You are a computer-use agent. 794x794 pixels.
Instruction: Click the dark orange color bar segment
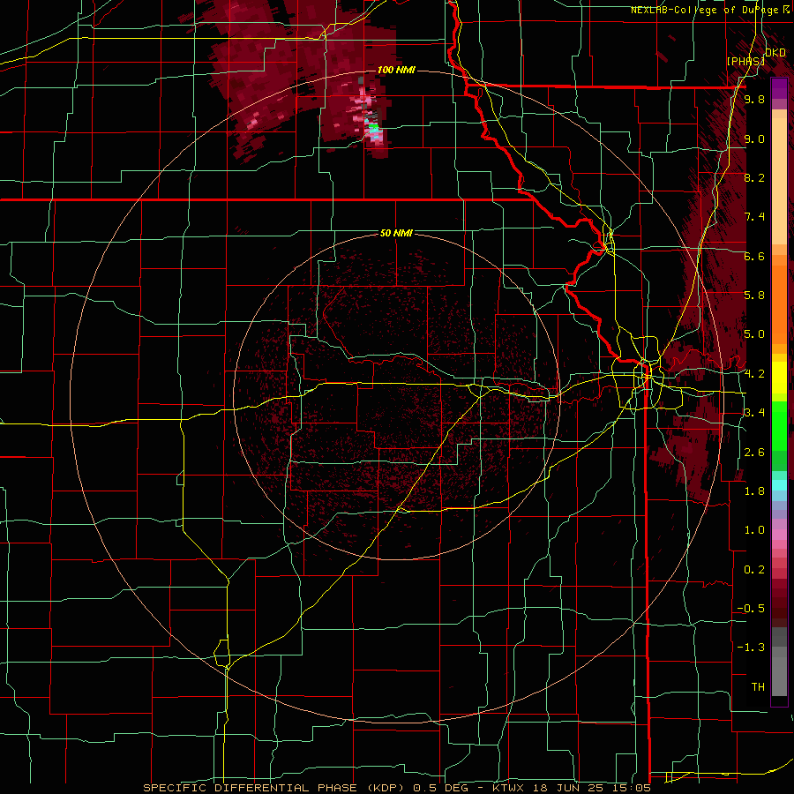779,303
